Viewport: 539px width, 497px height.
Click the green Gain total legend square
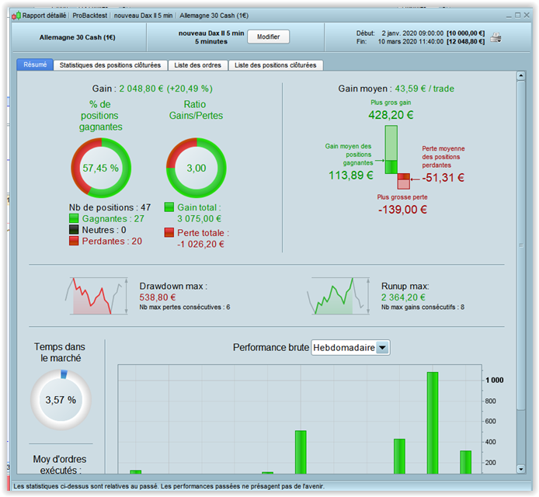pyautogui.click(x=169, y=207)
